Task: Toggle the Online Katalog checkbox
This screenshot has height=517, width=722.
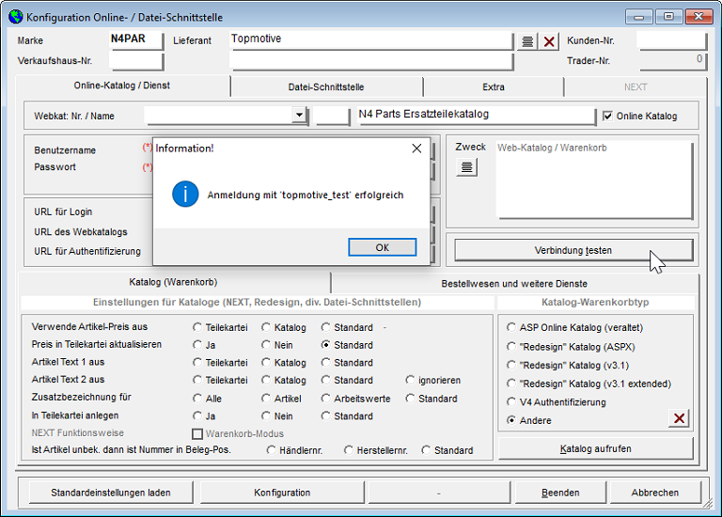Action: point(608,116)
